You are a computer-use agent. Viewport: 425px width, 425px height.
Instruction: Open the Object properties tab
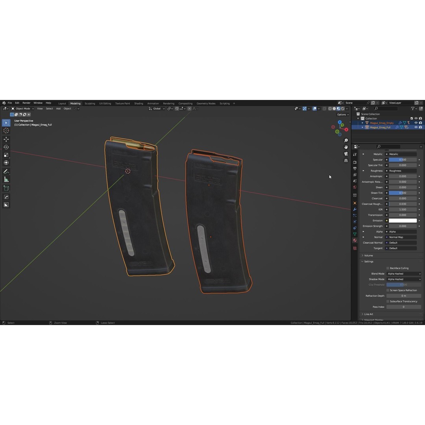355,203
